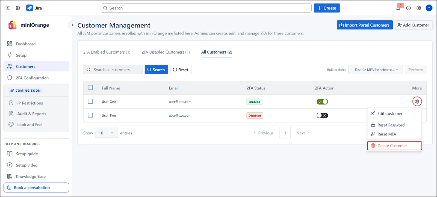The image size is (437, 197).
Task: Click Import Portal Customers button
Action: click(x=364, y=25)
